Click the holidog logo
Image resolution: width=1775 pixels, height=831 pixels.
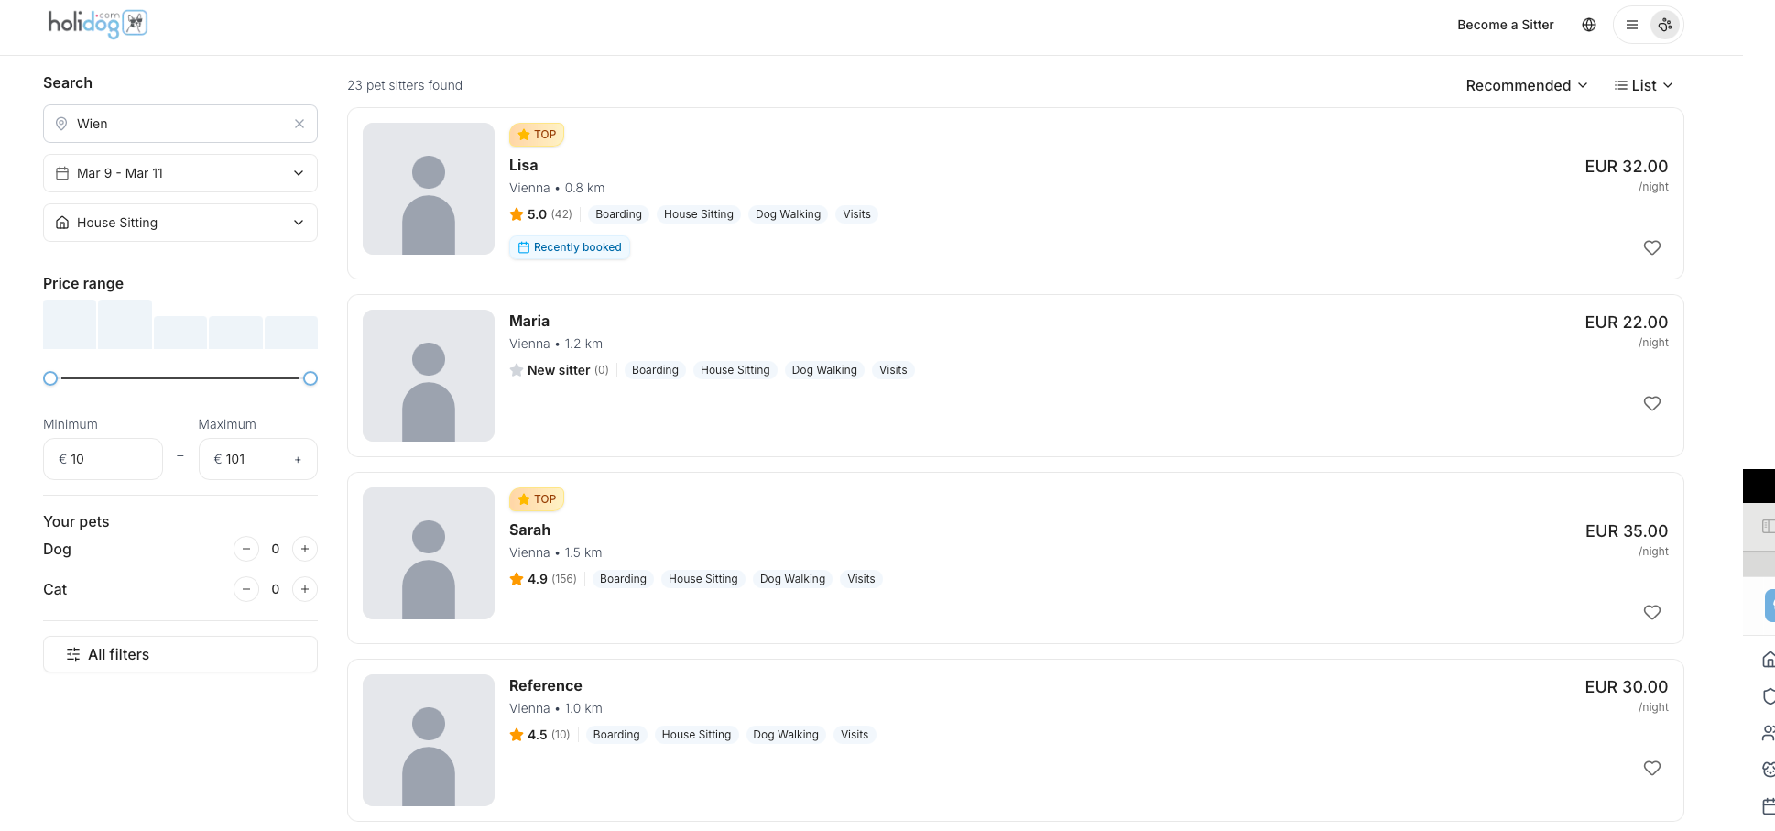point(97,24)
